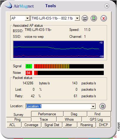
Task: Expand the TME-LJR-IOS-11b device dropdown
Action: click(77, 18)
